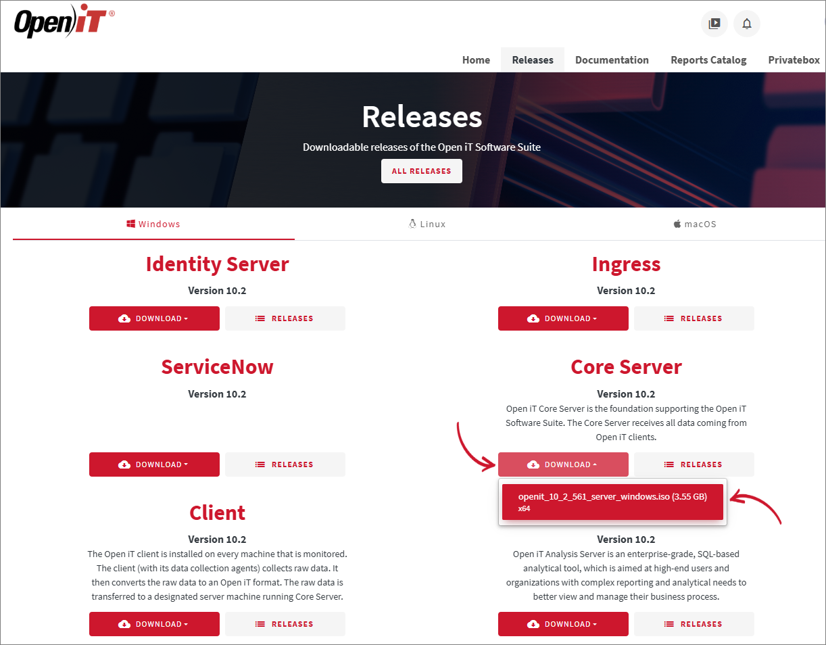This screenshot has width=826, height=645.
Task: Open Analysis Server Releases list
Action: click(x=694, y=624)
